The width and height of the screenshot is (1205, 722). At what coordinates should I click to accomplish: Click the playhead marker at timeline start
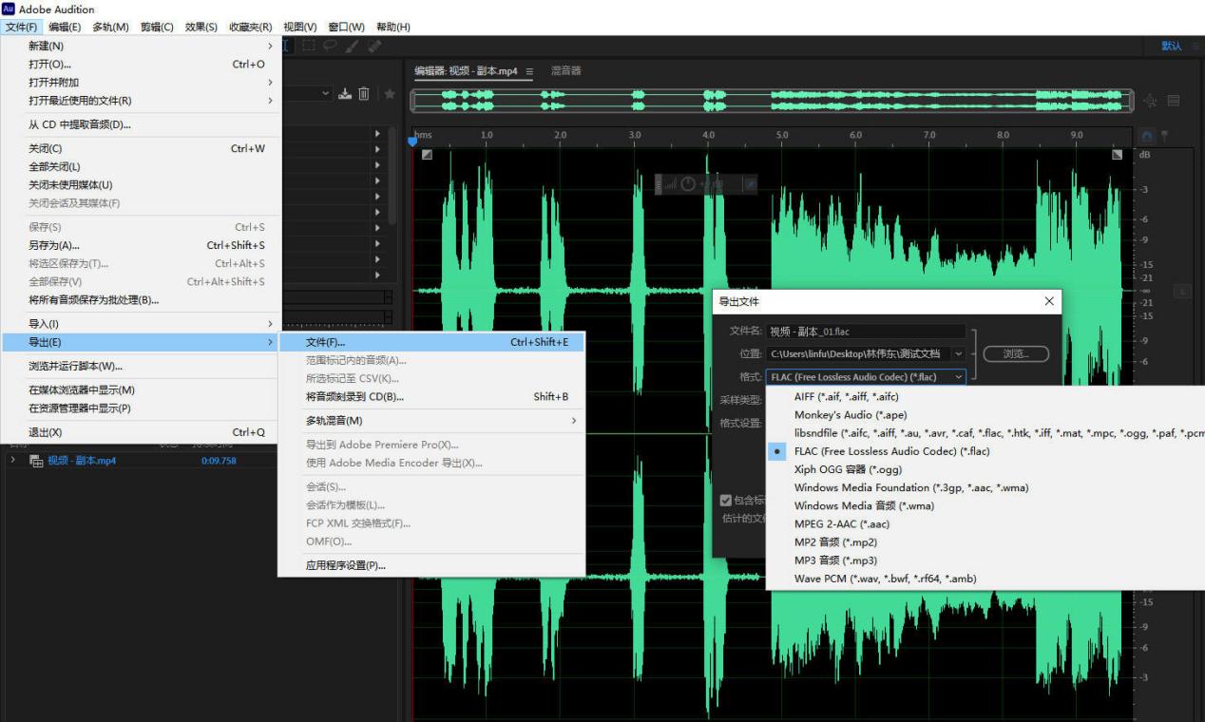(x=412, y=142)
